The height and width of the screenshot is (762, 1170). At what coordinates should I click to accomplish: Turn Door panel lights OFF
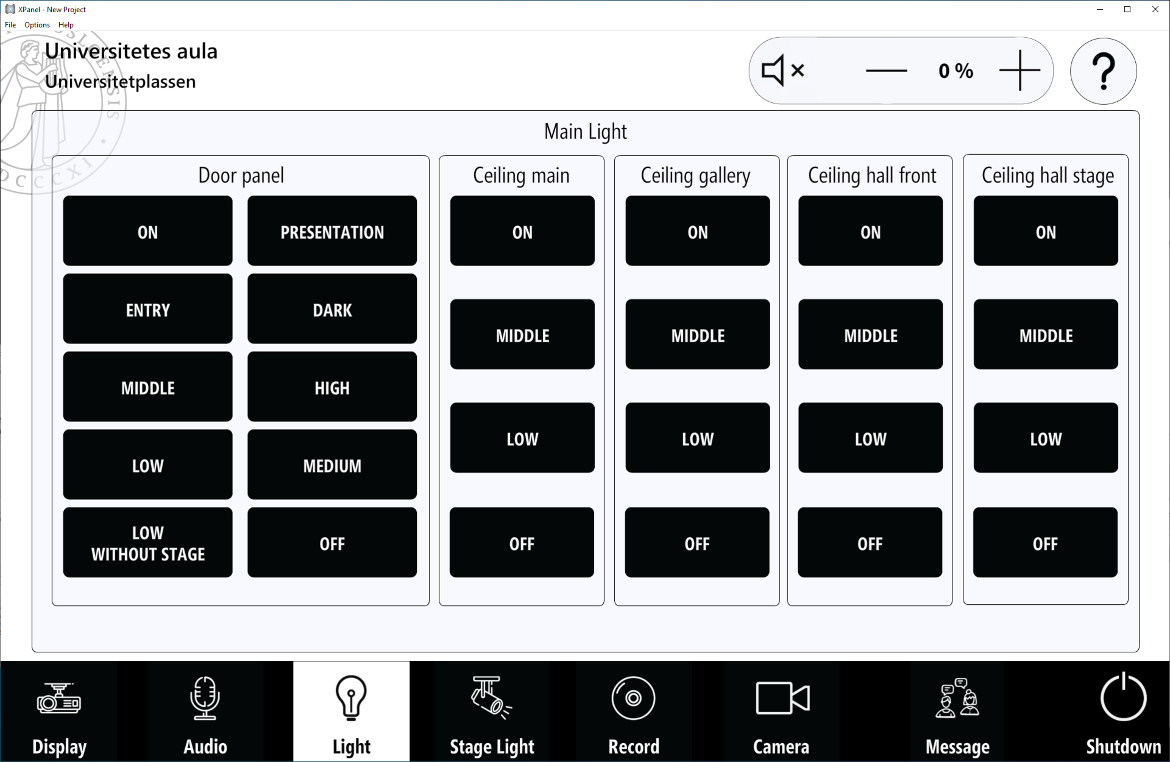(332, 543)
